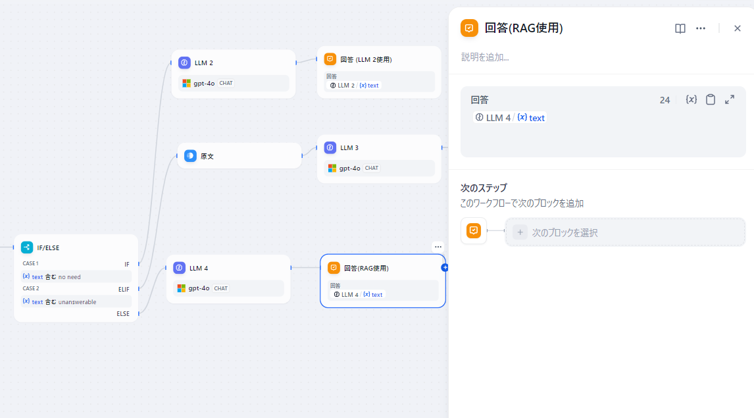
Task: Click LLM 2 / text variable in 回答 (LLM 2使用) node
Action: click(355, 85)
